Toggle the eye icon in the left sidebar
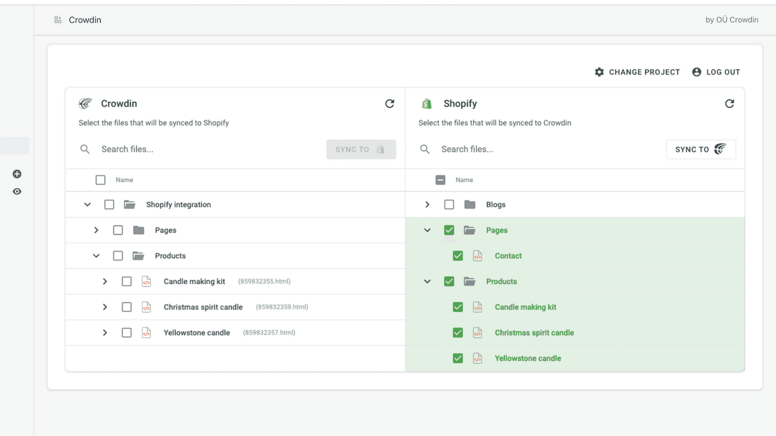Image resolution: width=776 pixels, height=436 pixels. (x=17, y=191)
